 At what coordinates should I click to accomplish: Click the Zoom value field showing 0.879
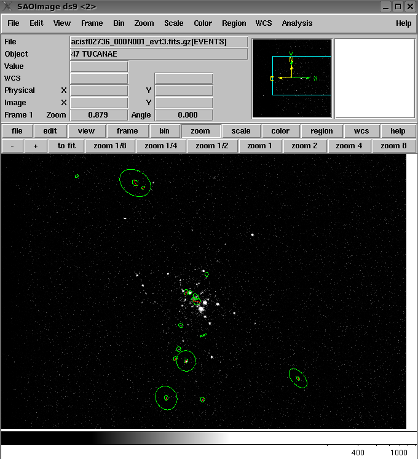tap(98, 115)
